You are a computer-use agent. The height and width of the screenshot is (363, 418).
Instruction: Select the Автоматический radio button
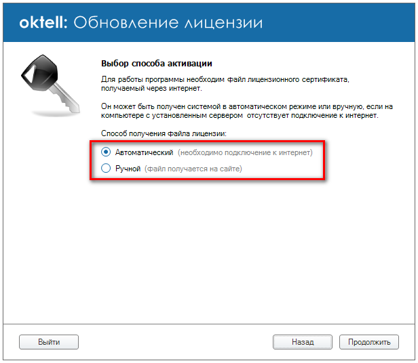[105, 152]
